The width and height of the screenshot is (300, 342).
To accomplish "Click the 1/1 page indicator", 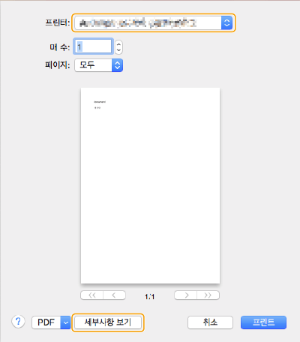I will click(149, 296).
